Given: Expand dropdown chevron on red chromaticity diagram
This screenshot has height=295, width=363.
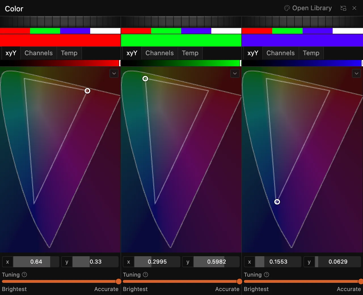Looking at the screenshot, I should [x=114, y=74].
